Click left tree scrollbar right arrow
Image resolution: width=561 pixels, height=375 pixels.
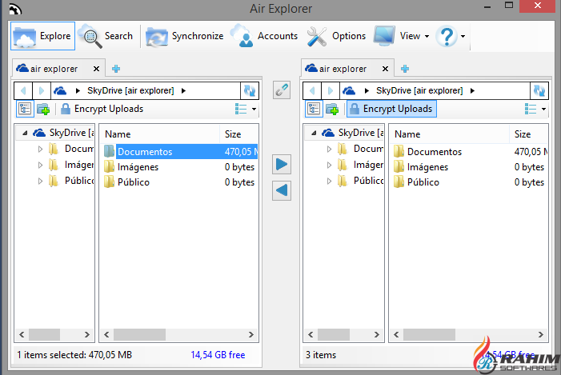87,334
